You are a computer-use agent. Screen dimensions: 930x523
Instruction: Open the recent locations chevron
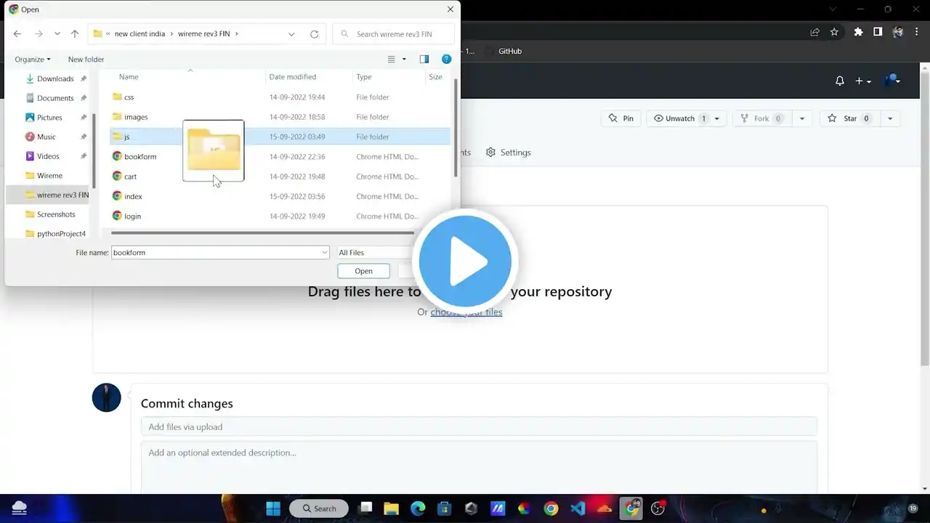57,34
